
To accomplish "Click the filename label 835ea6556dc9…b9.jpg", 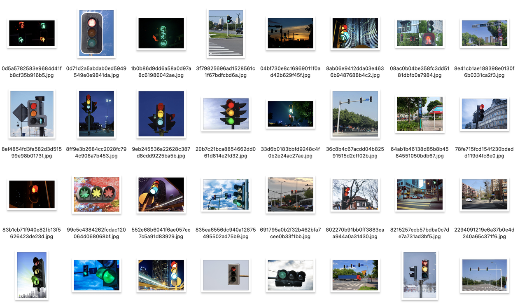I will pyautogui.click(x=226, y=233).
